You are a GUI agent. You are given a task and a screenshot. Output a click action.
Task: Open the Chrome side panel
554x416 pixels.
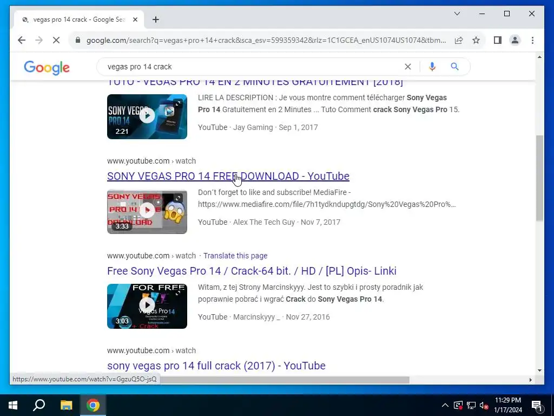pos(498,40)
